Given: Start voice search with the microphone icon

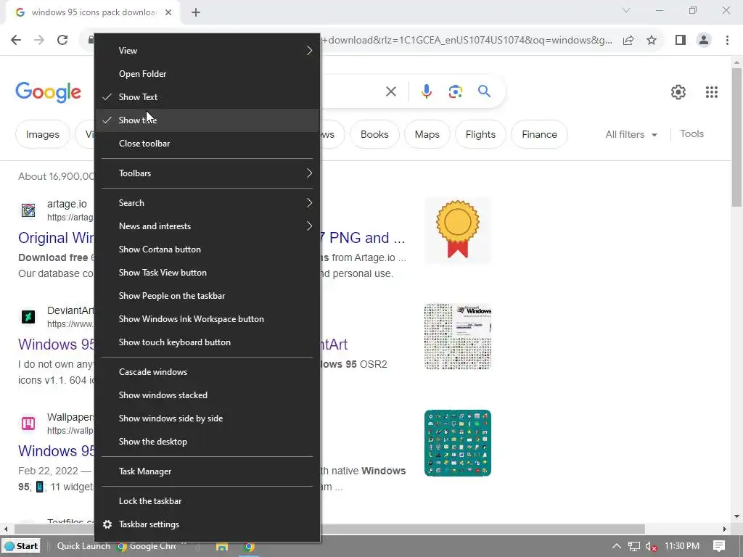Looking at the screenshot, I should 427,91.
